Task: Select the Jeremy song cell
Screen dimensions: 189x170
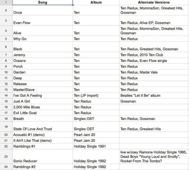Action: pyautogui.click(x=43, y=55)
